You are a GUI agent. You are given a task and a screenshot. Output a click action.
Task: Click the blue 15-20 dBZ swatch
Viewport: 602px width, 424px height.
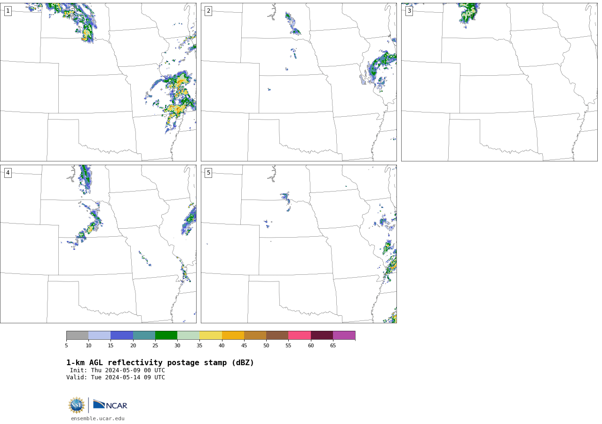pyautogui.click(x=122, y=335)
